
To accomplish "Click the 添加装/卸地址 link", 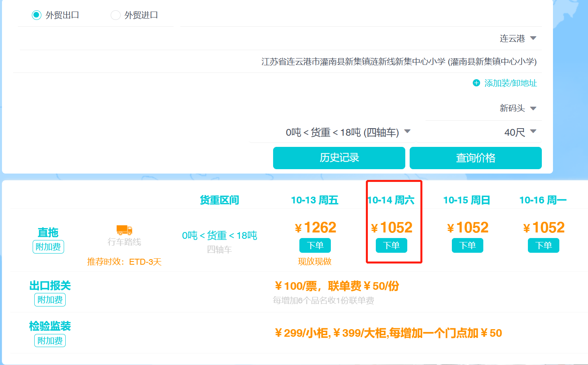I will point(510,83).
